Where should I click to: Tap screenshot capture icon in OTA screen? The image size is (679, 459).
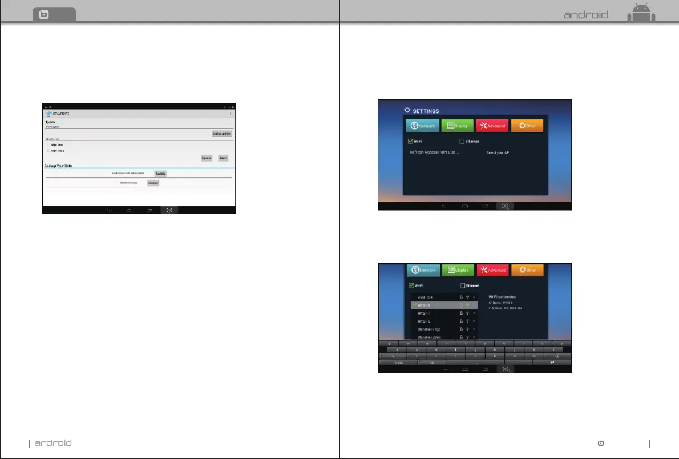tap(169, 210)
